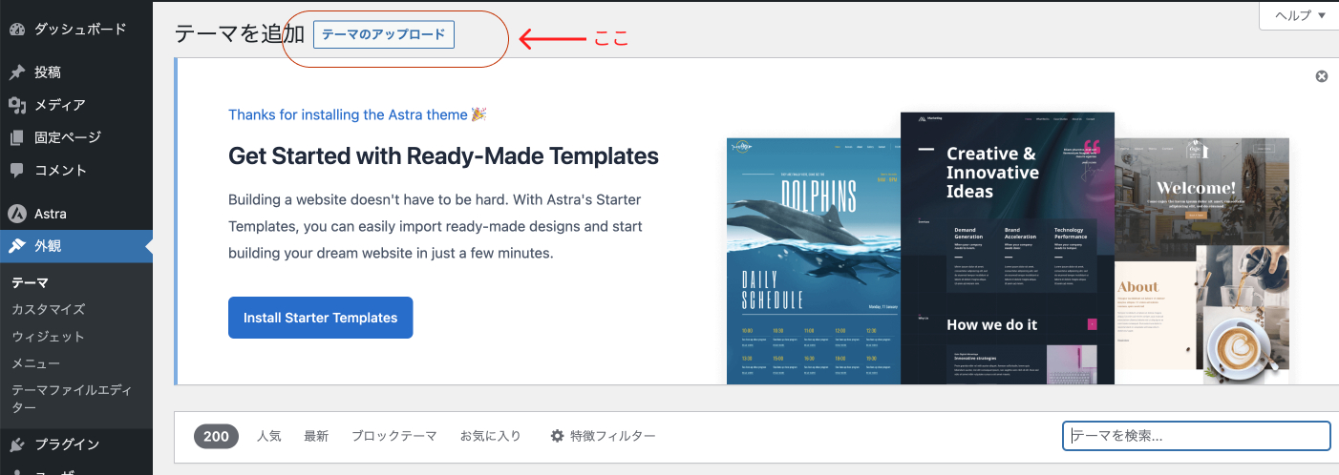Image resolution: width=1339 pixels, height=475 pixels.
Task: Click the Astra logo icon
Action: coord(17,214)
